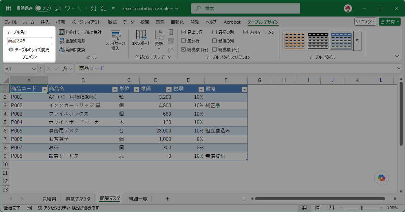Click the Save disk icon
Screen dimensions: 405x212
pyautogui.click(x=58, y=8)
